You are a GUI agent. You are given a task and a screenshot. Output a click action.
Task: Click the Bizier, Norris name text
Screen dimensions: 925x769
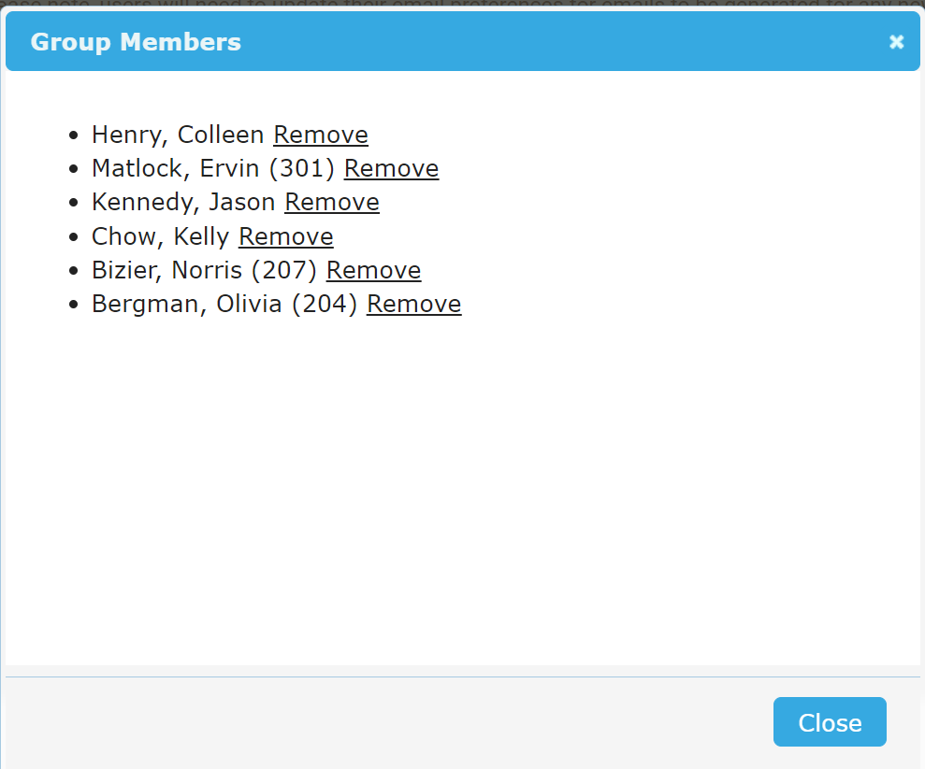[x=166, y=270]
